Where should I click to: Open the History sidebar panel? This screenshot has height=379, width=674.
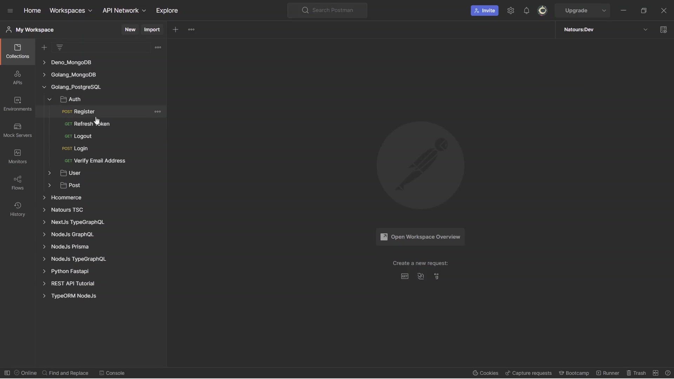click(x=18, y=209)
